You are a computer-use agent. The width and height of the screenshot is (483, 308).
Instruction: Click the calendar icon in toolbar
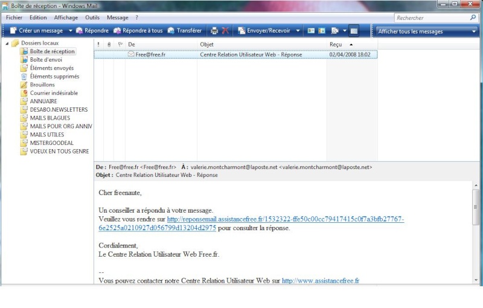pos(322,30)
